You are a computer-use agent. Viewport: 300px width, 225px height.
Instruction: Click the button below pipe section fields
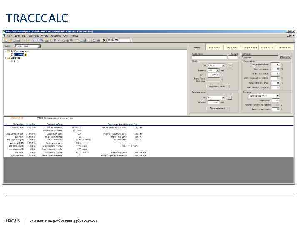[218, 87]
